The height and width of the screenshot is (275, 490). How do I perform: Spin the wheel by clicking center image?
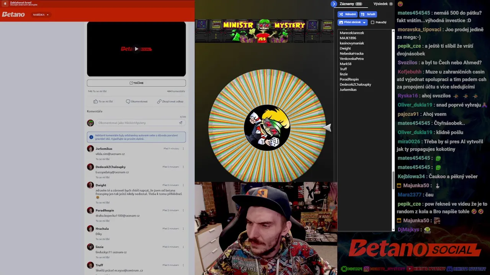tap(267, 128)
